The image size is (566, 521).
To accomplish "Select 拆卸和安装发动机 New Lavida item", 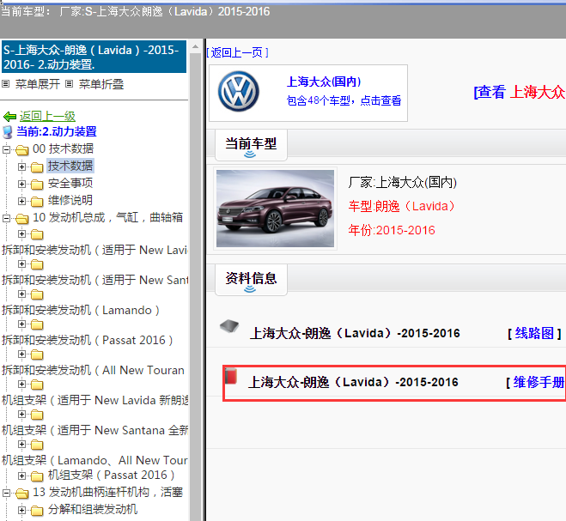I will [94, 250].
